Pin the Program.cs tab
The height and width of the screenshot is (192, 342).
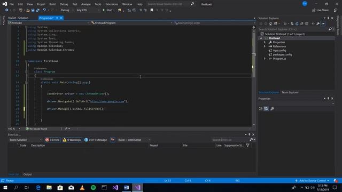tap(57, 18)
